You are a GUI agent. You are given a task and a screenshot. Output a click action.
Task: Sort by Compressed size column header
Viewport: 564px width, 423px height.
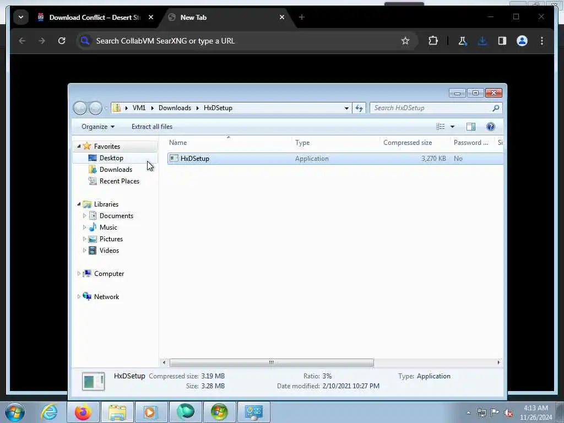pos(415,143)
